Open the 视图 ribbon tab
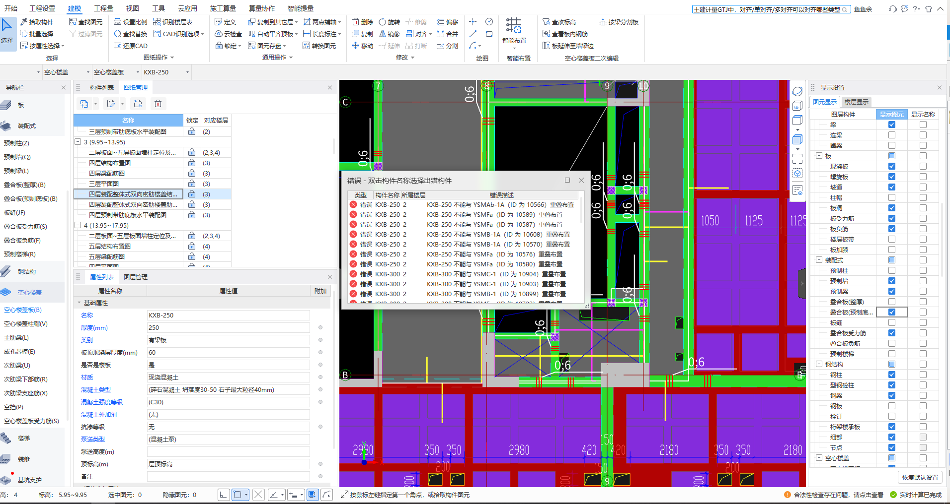The image size is (950, 504). [x=133, y=8]
